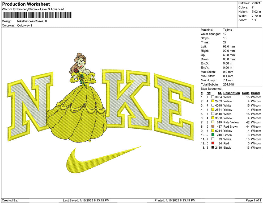Viewport: 263px width, 203px height.
Task: Click the Red Brown description text
Action: (231, 127)
